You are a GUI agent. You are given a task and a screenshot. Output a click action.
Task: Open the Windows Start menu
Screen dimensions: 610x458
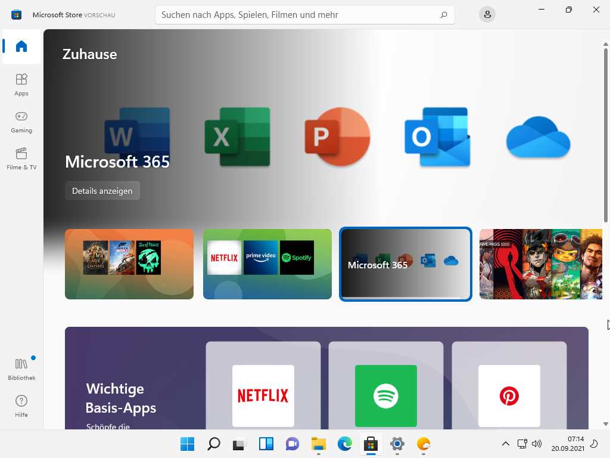pyautogui.click(x=188, y=444)
